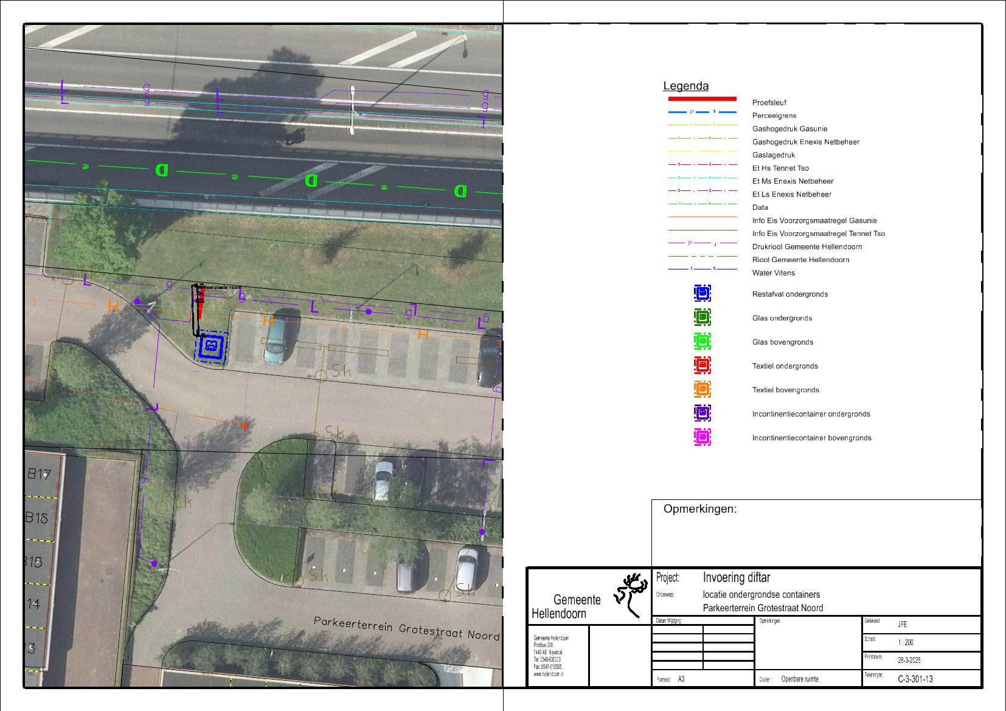The width and height of the screenshot is (1006, 711).
Task: Click the Textiel ondergronds red icon
Action: click(702, 366)
